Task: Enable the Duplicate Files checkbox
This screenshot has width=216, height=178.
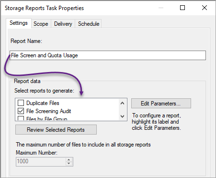Action: click(21, 103)
